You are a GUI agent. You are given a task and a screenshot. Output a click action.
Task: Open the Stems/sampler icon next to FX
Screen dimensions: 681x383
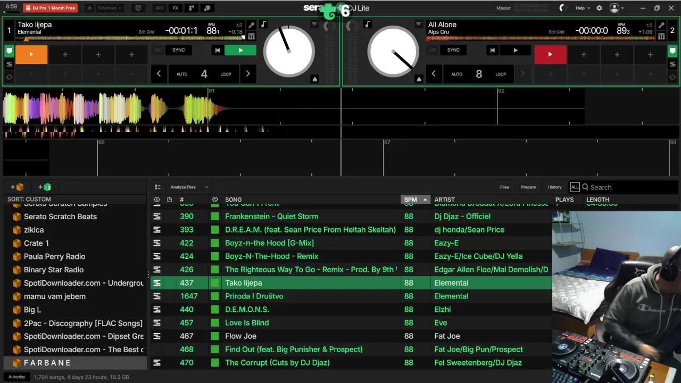192,8
